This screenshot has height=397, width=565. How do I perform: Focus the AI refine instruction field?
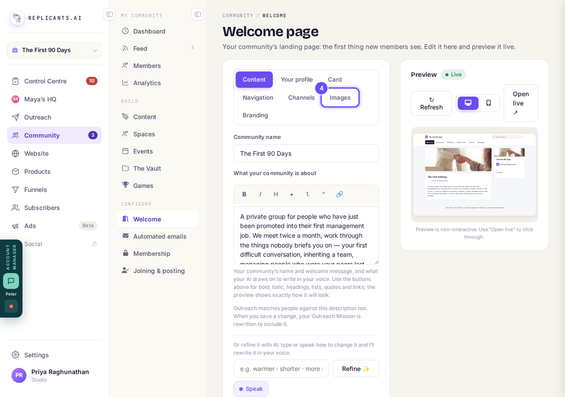pyautogui.click(x=281, y=369)
